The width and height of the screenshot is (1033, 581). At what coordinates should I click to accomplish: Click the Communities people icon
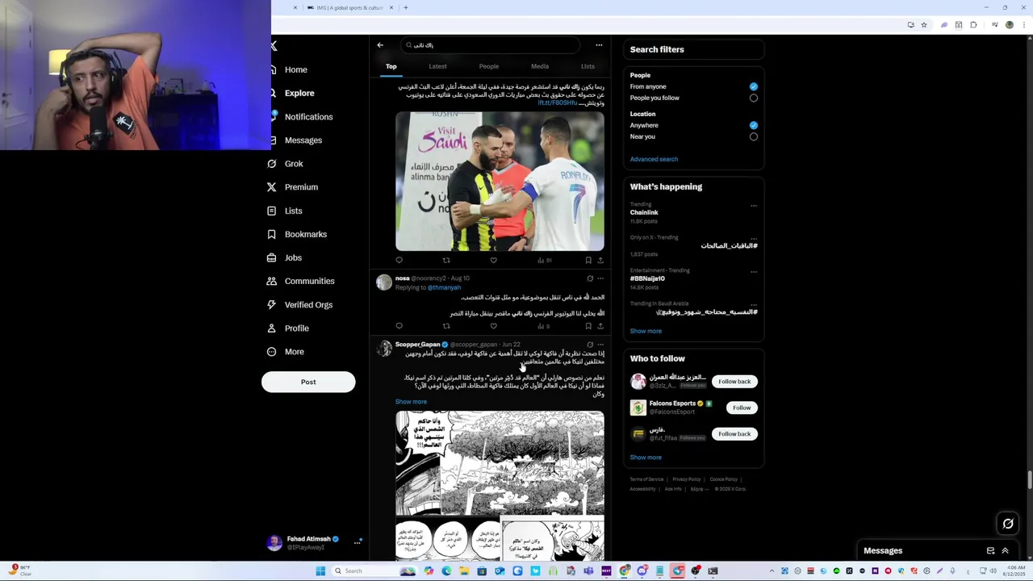coord(272,281)
